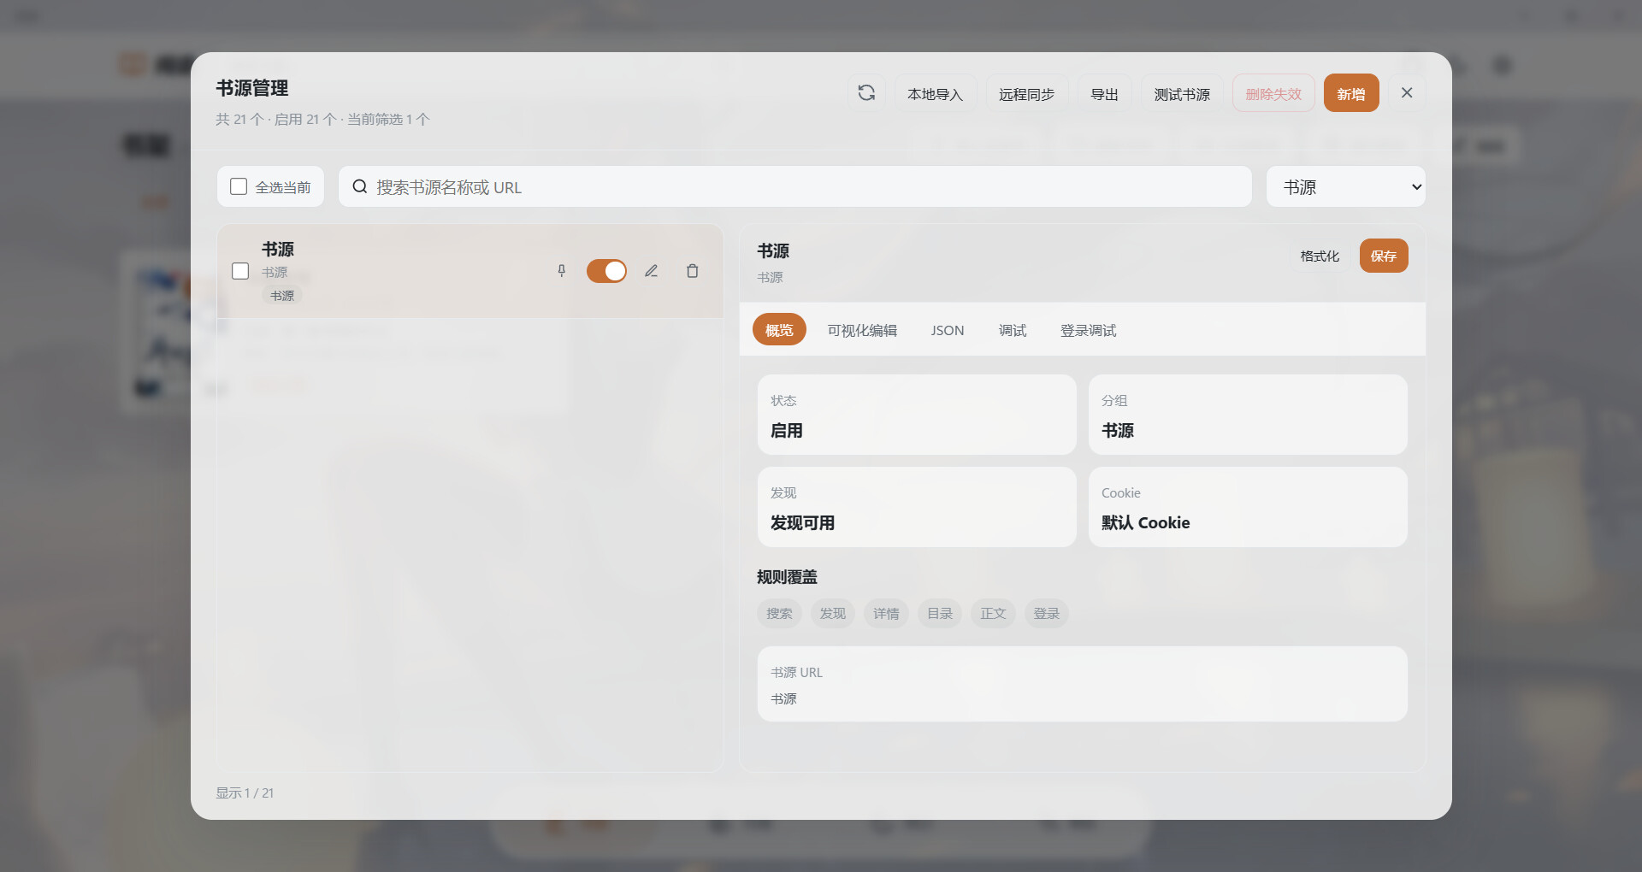
Task: Click the 发现 rule coverage chip
Action: click(833, 614)
